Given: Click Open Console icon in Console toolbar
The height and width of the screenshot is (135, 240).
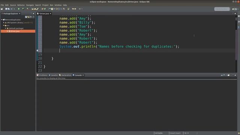Looking at the screenshot, I should pos(228,75).
